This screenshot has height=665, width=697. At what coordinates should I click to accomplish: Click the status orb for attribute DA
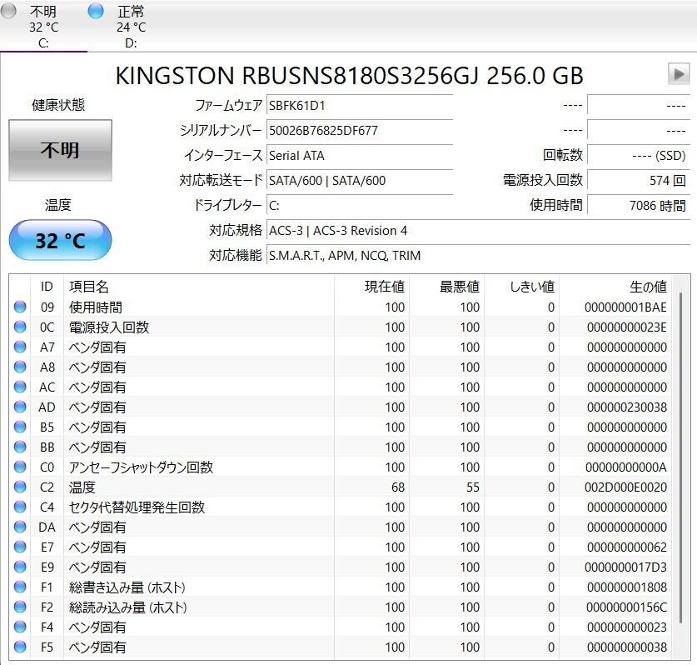coord(20,527)
